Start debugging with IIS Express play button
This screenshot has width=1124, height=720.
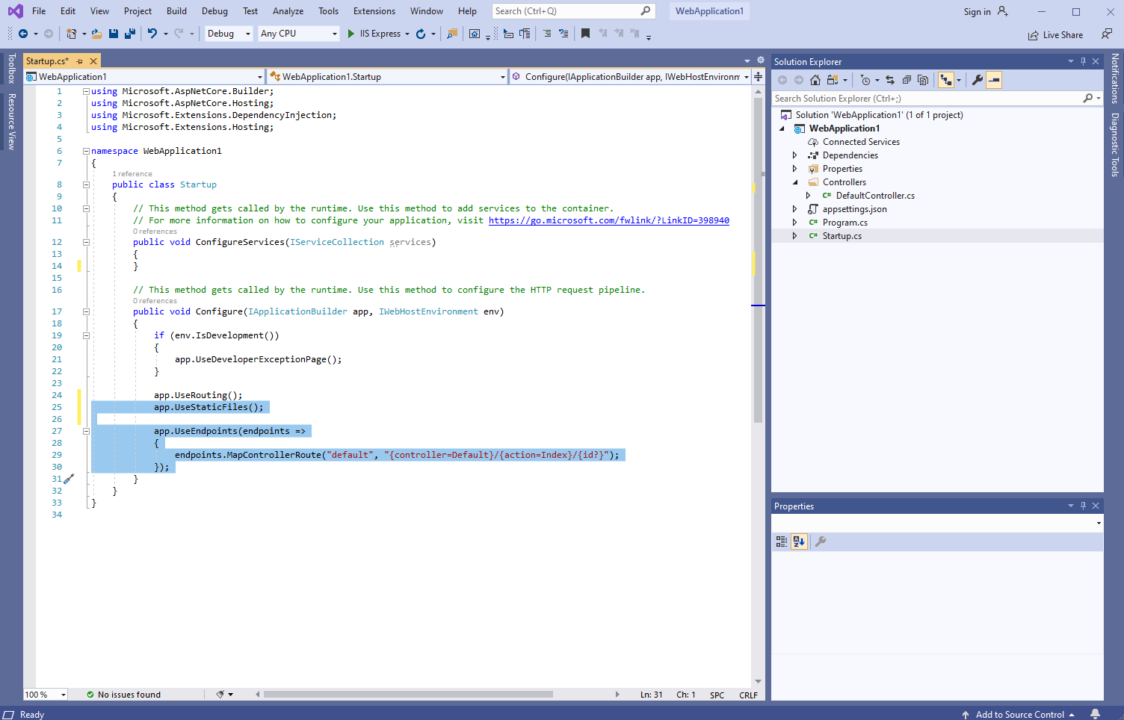coord(351,34)
